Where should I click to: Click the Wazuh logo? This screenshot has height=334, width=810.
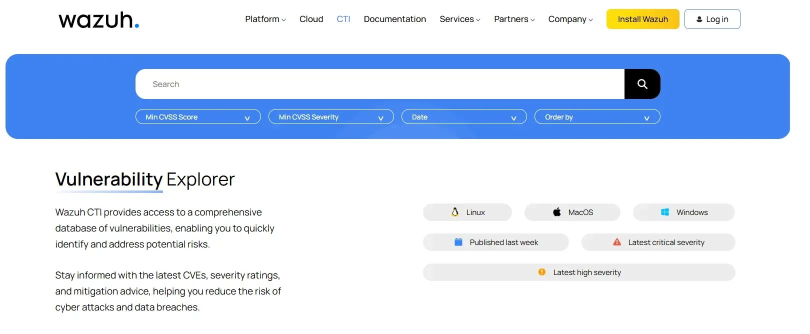point(99,20)
